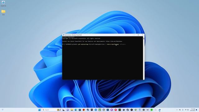Viewport: 199px width, 112px height.
Task: Launch Steam from the taskbar
Action: (88, 110)
